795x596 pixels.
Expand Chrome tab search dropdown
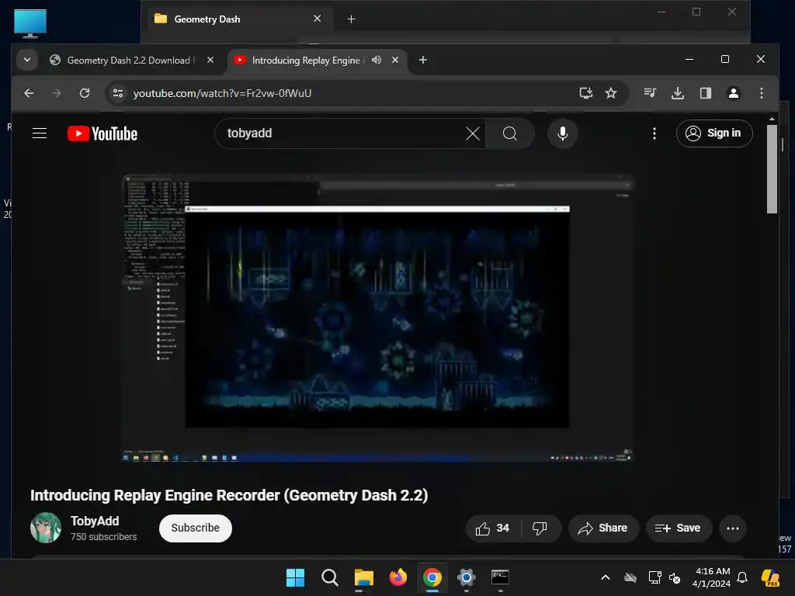pos(27,60)
